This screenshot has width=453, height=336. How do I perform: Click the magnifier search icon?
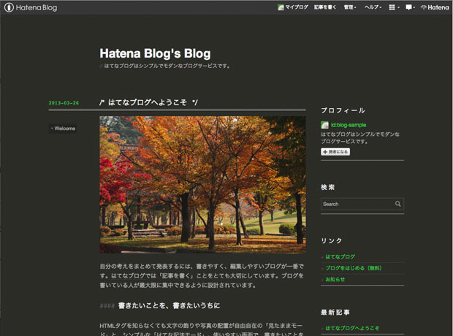[x=397, y=204]
